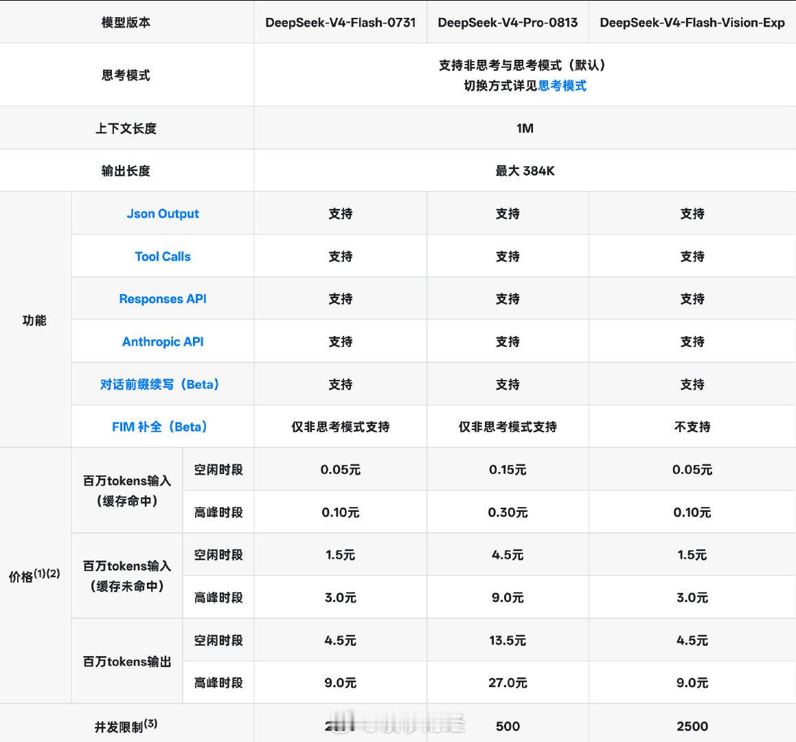
Task: Open the Tool Calls link
Action: (x=163, y=256)
